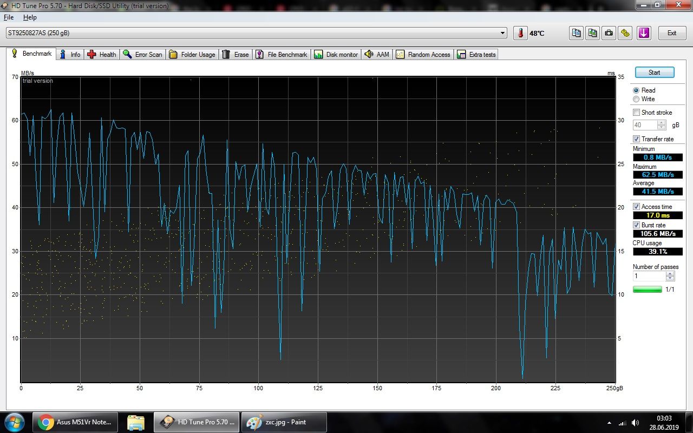This screenshot has height=433, width=693.
Task: Switch to the File Benchmark tab
Action: tap(282, 54)
